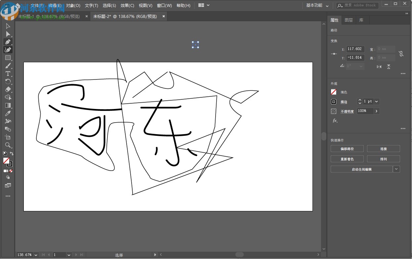Activate the Eyedropper tool
Screen dimensions: 412x259
8,113
